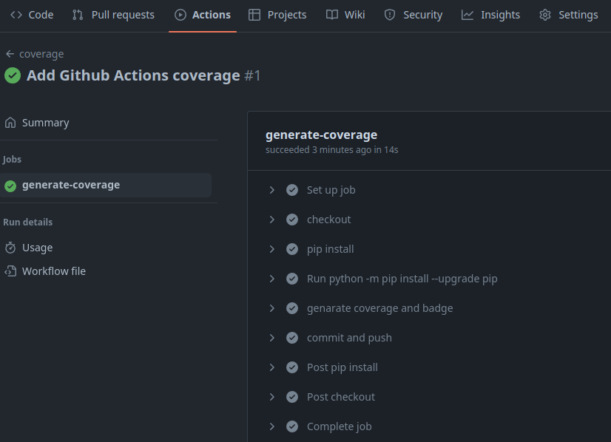Click the green success icon beside run title
This screenshot has height=442, width=611.
pyautogui.click(x=13, y=75)
